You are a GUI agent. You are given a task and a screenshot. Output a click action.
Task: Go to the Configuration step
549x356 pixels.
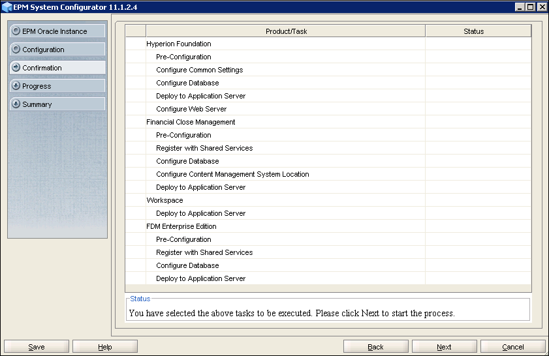click(57, 50)
